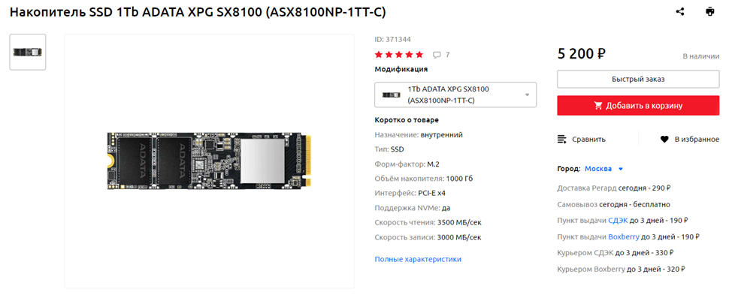Open the Полные характеристики link
Viewport: 732px width, 301px height.
coord(418,259)
